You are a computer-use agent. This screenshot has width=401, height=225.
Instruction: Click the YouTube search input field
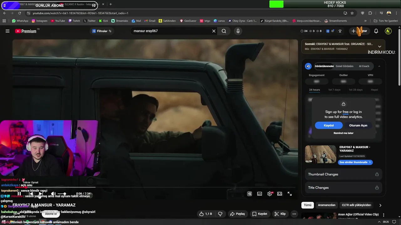pos(171,31)
